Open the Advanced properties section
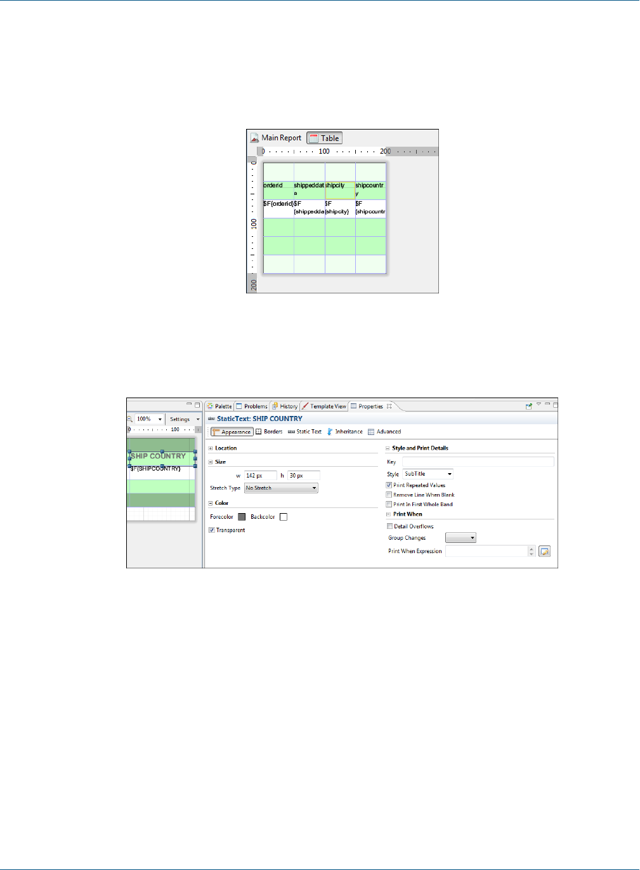This screenshot has height=870, width=640. pyautogui.click(x=384, y=432)
